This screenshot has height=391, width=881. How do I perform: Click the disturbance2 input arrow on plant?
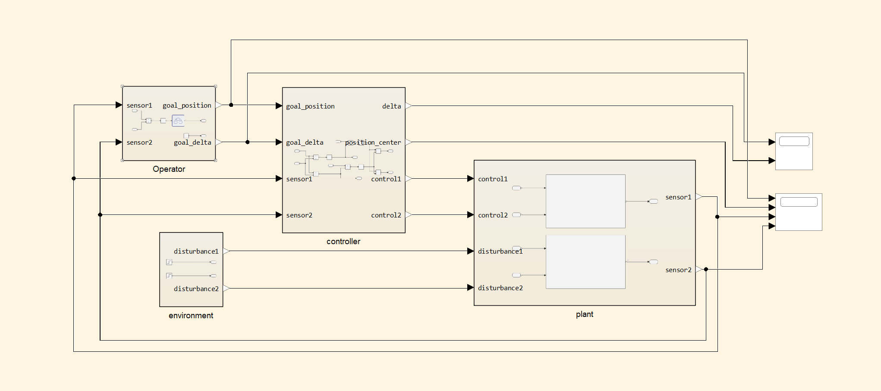pos(470,288)
